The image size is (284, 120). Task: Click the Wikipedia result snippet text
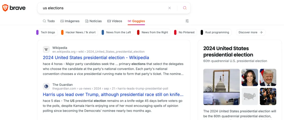113,69
